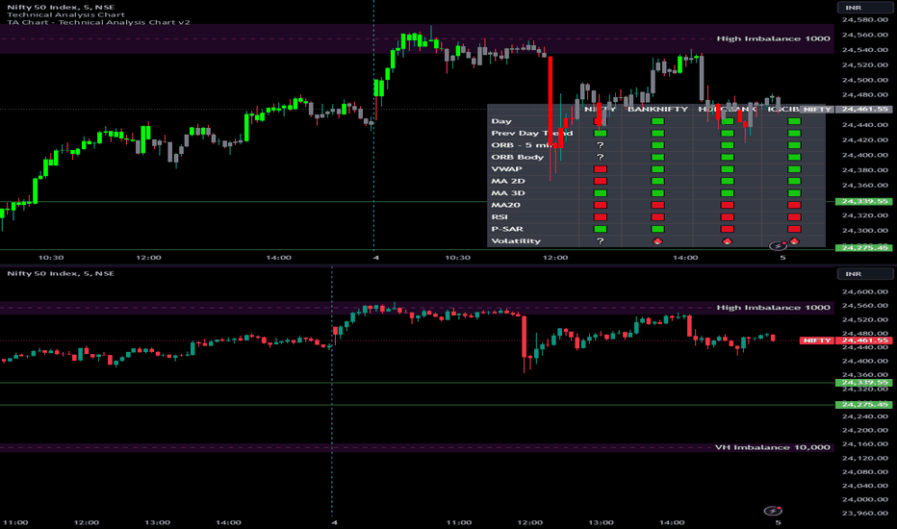Click the 'MA20' row label
This screenshot has height=529, width=897.
(505, 205)
